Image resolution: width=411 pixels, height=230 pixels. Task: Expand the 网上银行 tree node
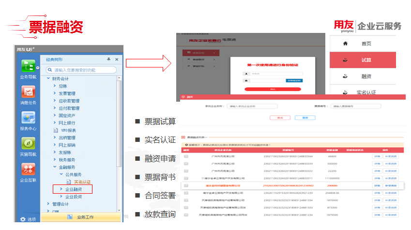coord(55,122)
